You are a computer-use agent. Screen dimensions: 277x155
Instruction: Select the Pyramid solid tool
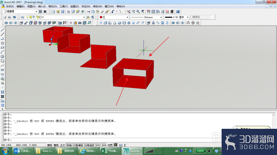pos(134,23)
